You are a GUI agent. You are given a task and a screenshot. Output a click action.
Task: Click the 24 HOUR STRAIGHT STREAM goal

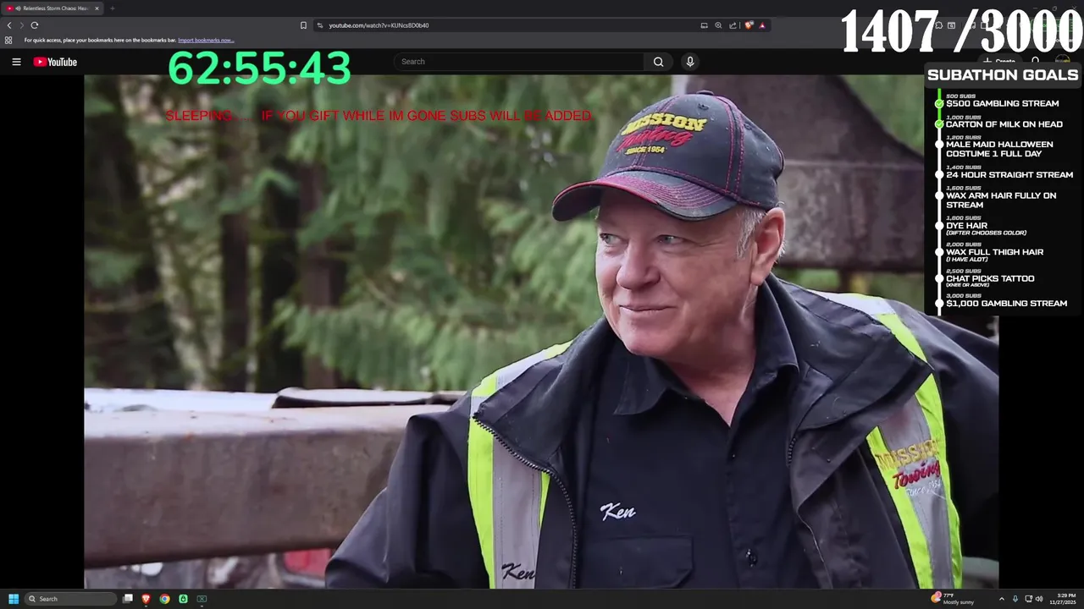coord(1009,175)
